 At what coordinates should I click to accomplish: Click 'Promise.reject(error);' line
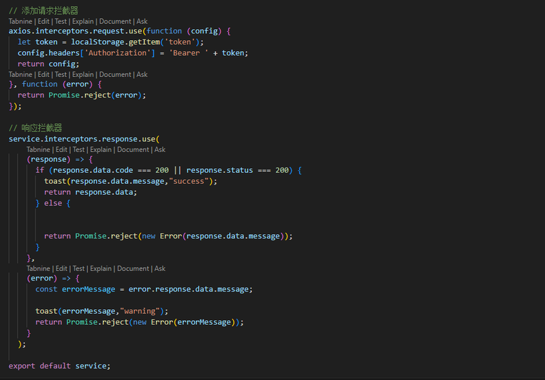[x=97, y=95]
